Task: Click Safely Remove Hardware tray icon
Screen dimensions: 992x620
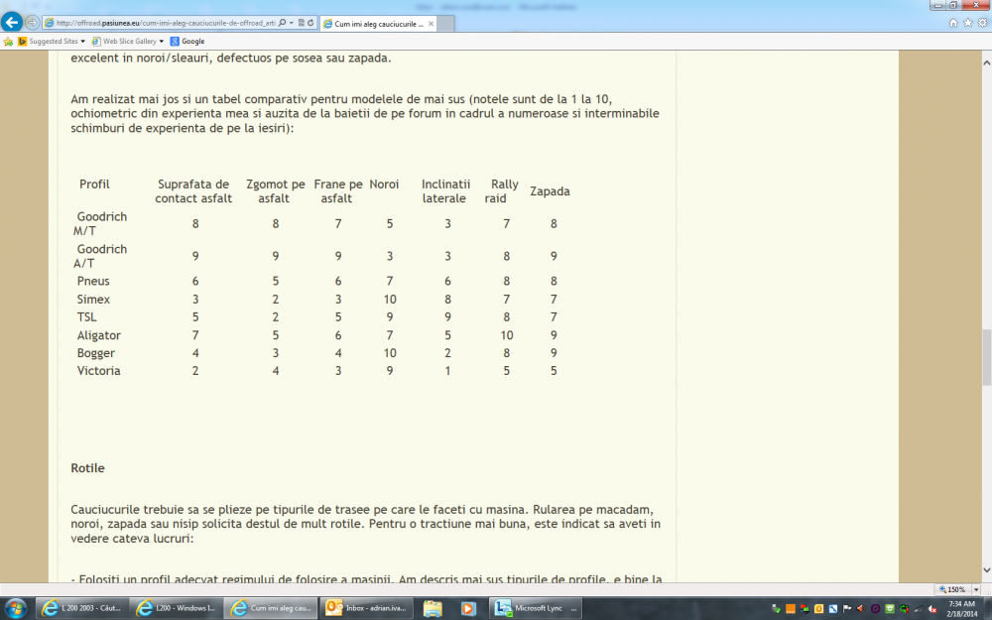Action: pos(777,609)
